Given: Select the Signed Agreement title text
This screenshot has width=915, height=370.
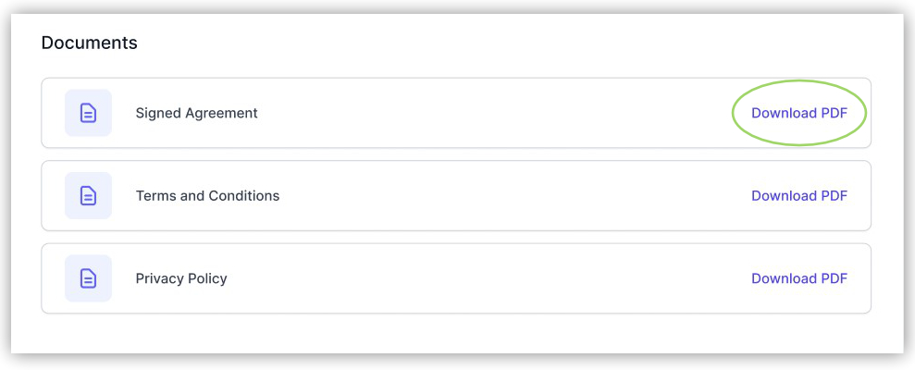Looking at the screenshot, I should pos(196,114).
